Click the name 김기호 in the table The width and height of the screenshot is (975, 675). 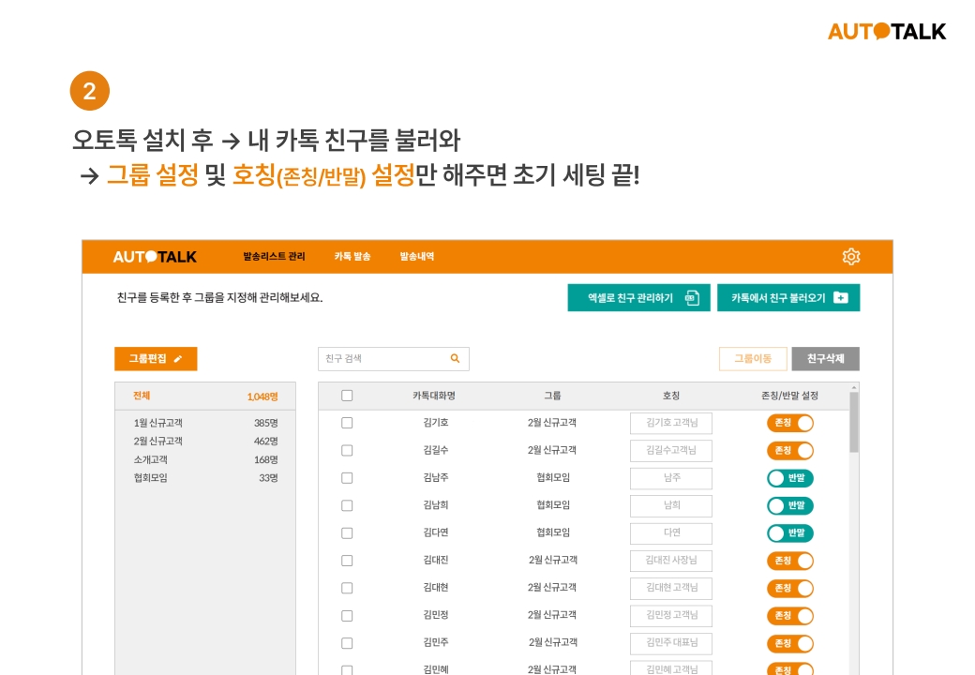436,423
